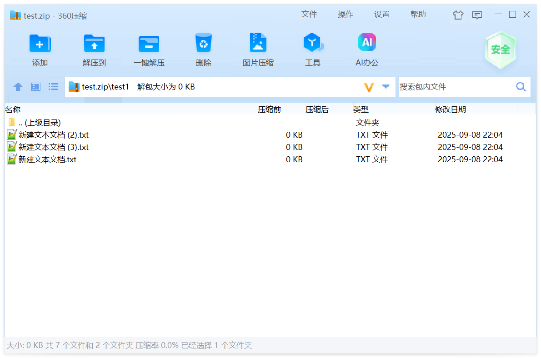Viewport: 541px width, 358px height.
Task: Expand the address path dropdown arrow
Action: [x=386, y=86]
